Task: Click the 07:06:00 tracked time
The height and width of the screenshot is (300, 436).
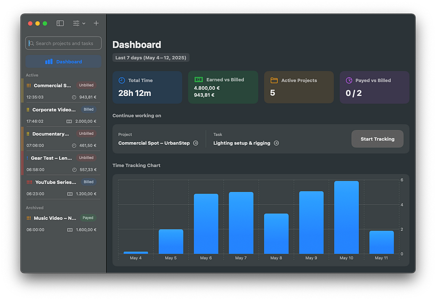Action: pos(35,145)
